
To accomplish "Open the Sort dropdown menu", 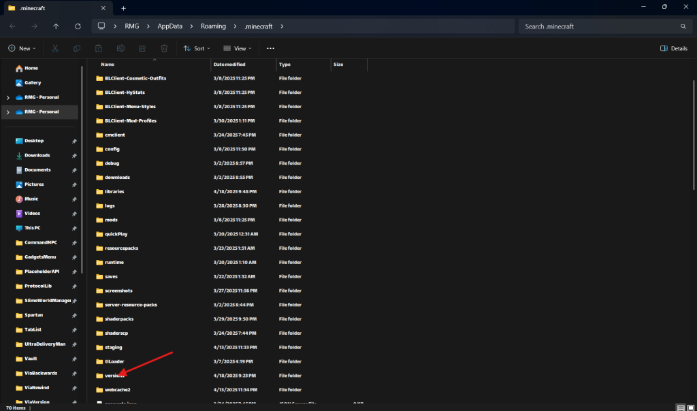I will click(197, 48).
